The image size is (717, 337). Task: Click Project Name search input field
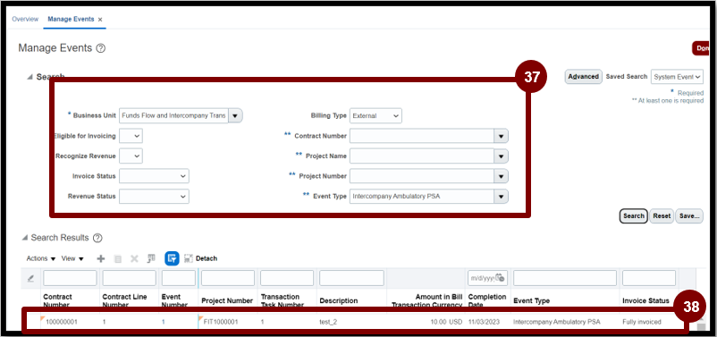[x=422, y=156]
